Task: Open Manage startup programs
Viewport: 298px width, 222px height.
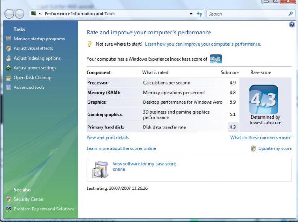Action: pyautogui.click(x=39, y=39)
